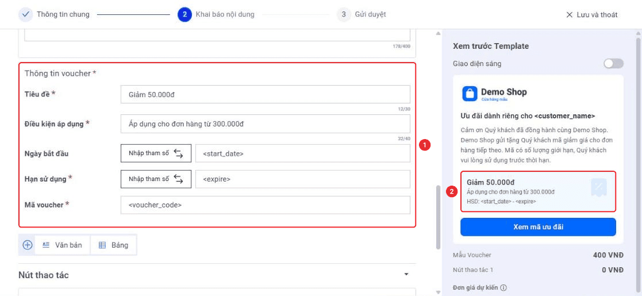
Task: Click the Giảm 50.000đ voucher card in preview
Action: pos(538,191)
